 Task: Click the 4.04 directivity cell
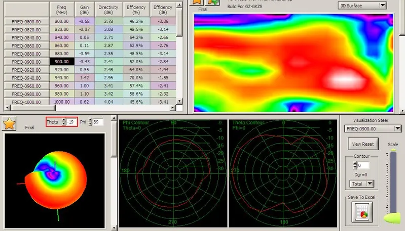click(108, 102)
